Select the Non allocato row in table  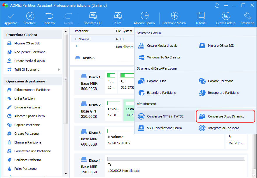[103, 47]
